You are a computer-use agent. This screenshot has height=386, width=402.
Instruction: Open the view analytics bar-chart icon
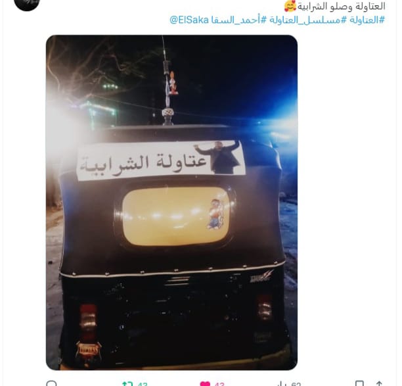click(282, 384)
